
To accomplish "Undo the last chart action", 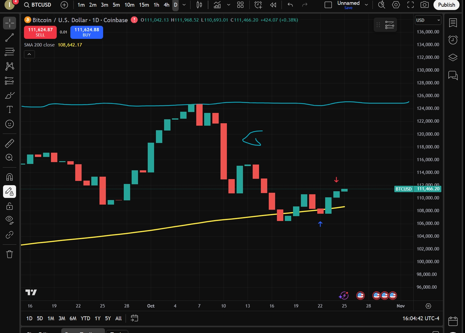I will pyautogui.click(x=290, y=5).
